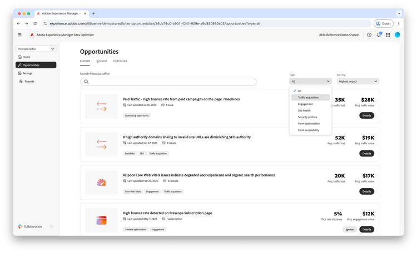Expand the browser tab list chevron
The height and width of the screenshot is (253, 417).
click(x=399, y=13)
